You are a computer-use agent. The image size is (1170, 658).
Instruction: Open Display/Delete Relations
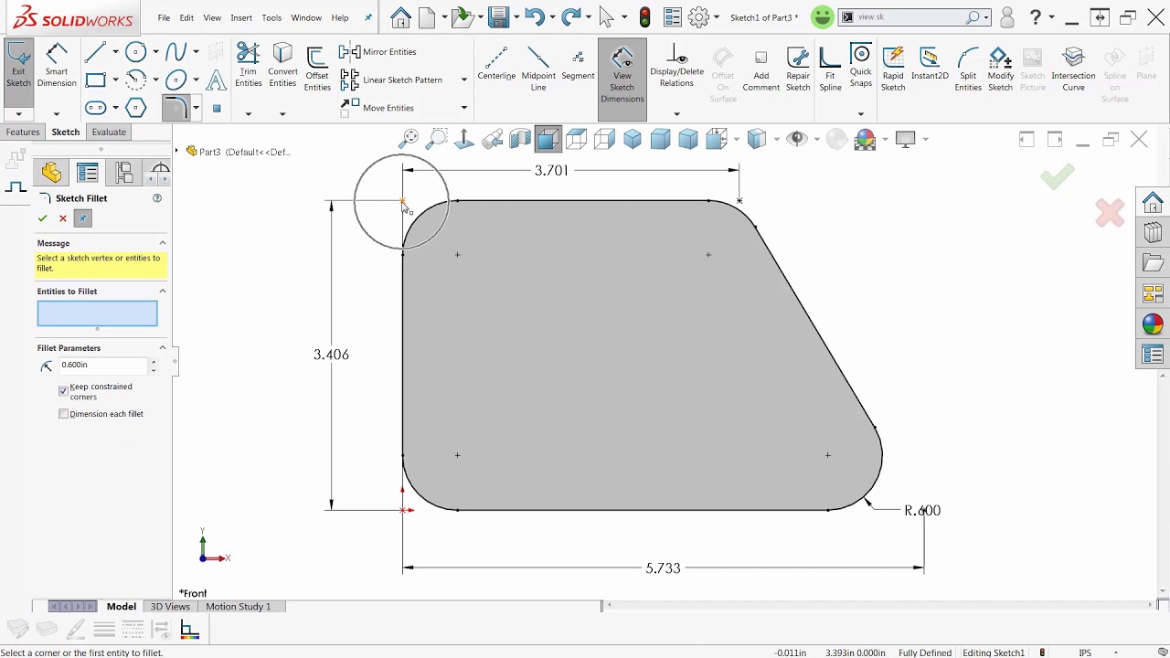[676, 66]
